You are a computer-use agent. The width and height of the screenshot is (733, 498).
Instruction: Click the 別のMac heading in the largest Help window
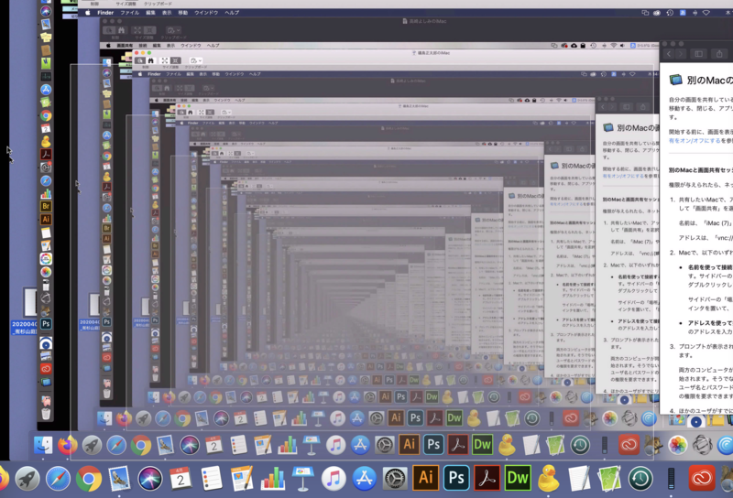pyautogui.click(x=710, y=81)
